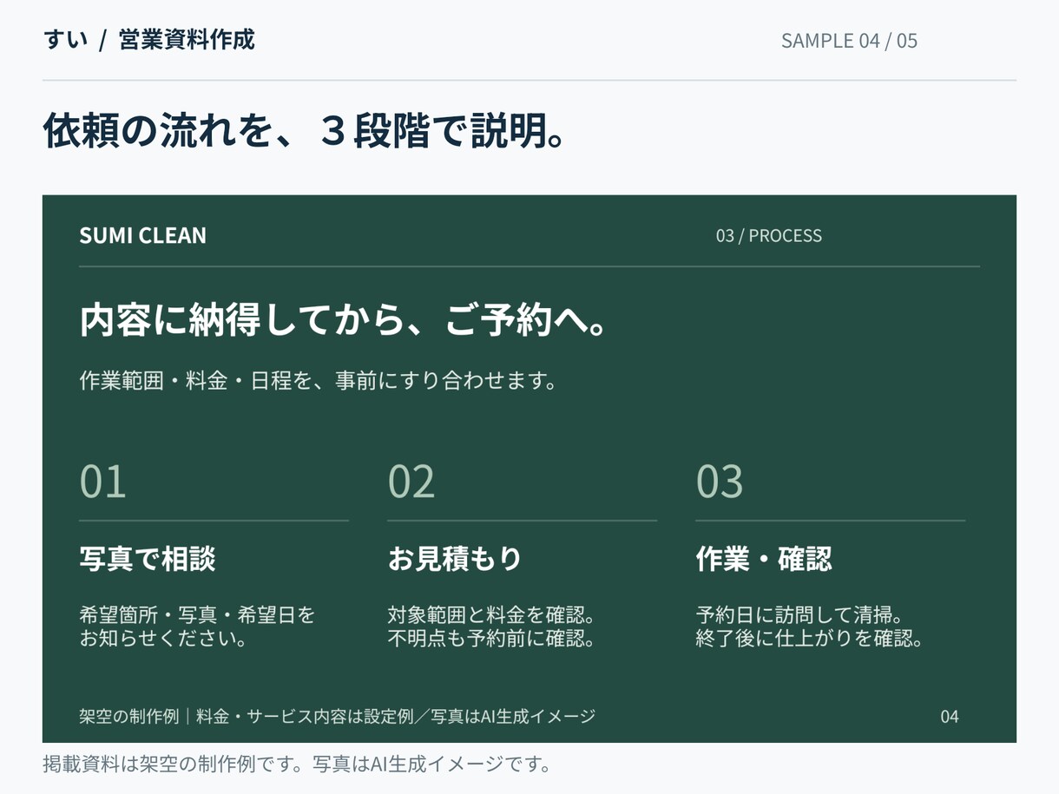Click the subtitle '作業範囲・料金・日程を、事前にすり合わせます。'
1059x794 pixels.
pyautogui.click(x=318, y=380)
